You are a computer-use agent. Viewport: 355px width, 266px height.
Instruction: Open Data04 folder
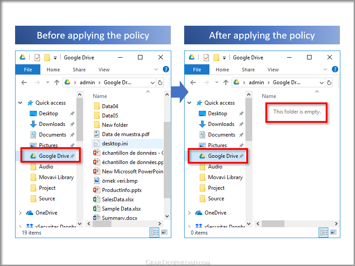point(106,106)
